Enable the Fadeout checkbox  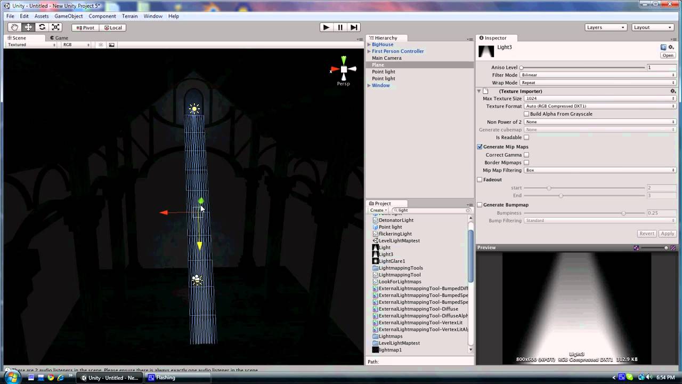click(x=480, y=180)
